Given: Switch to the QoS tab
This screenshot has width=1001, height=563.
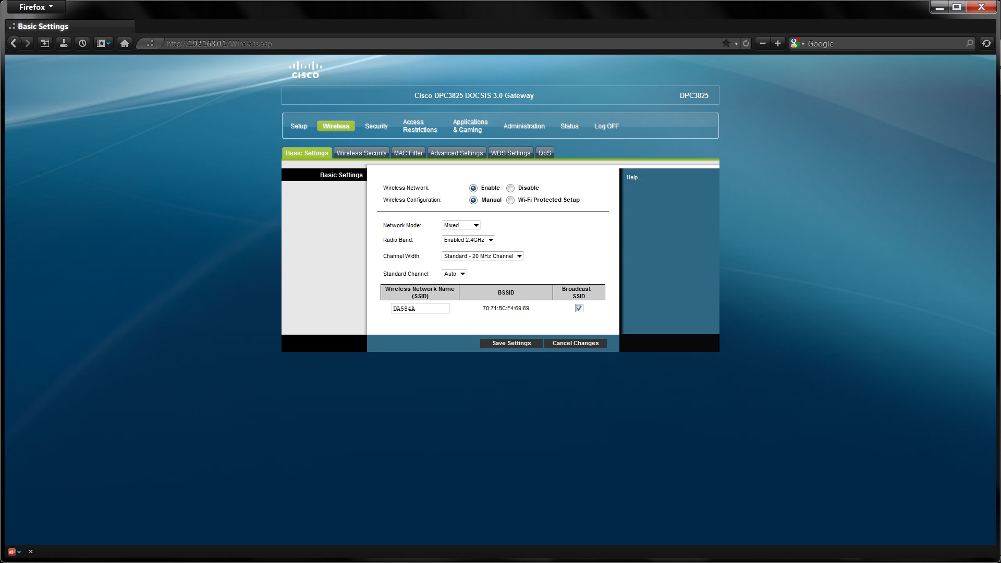Looking at the screenshot, I should [x=544, y=153].
